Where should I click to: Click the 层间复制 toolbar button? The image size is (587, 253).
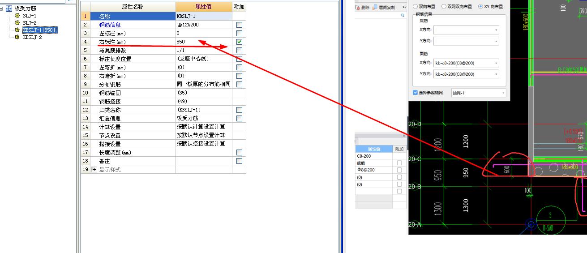[384, 7]
